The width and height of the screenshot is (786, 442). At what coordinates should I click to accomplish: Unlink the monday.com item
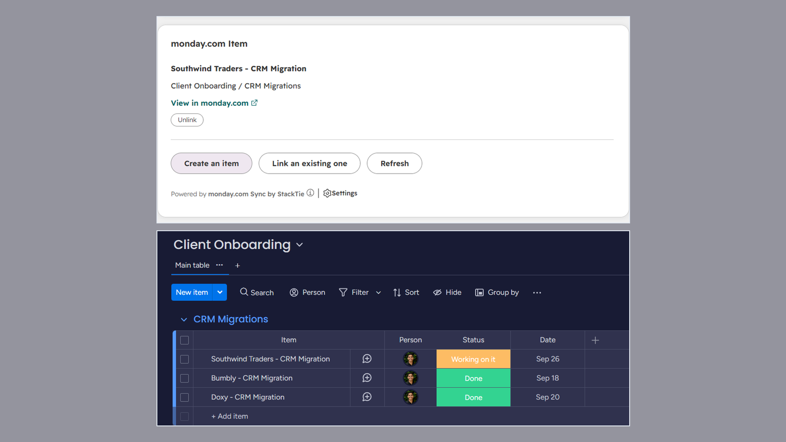(x=187, y=120)
